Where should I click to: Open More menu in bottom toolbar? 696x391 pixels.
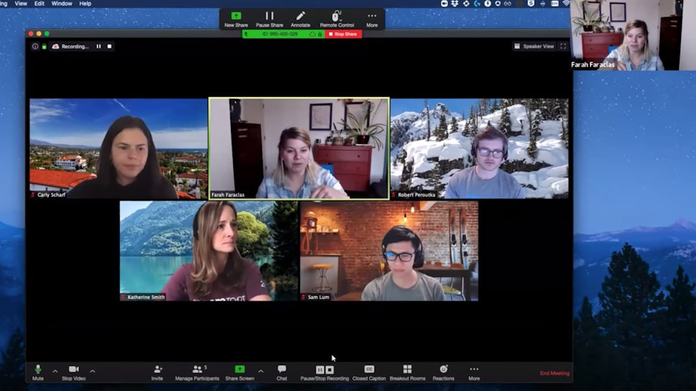(x=474, y=372)
